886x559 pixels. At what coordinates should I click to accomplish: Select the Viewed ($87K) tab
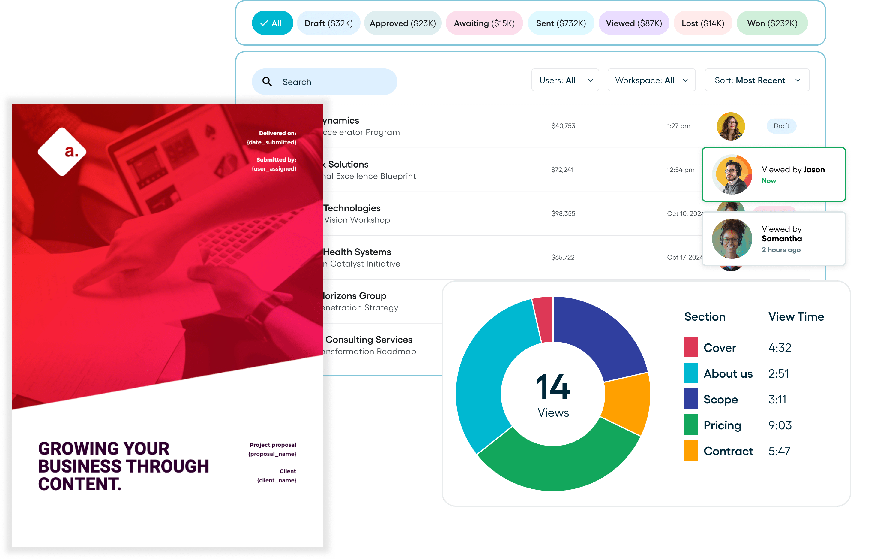633,23
